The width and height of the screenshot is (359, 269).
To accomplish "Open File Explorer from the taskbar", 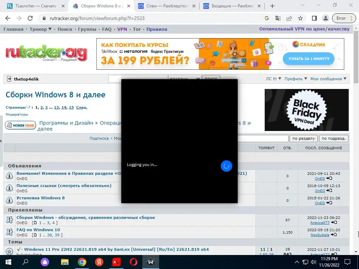I will pyautogui.click(x=65, y=262).
